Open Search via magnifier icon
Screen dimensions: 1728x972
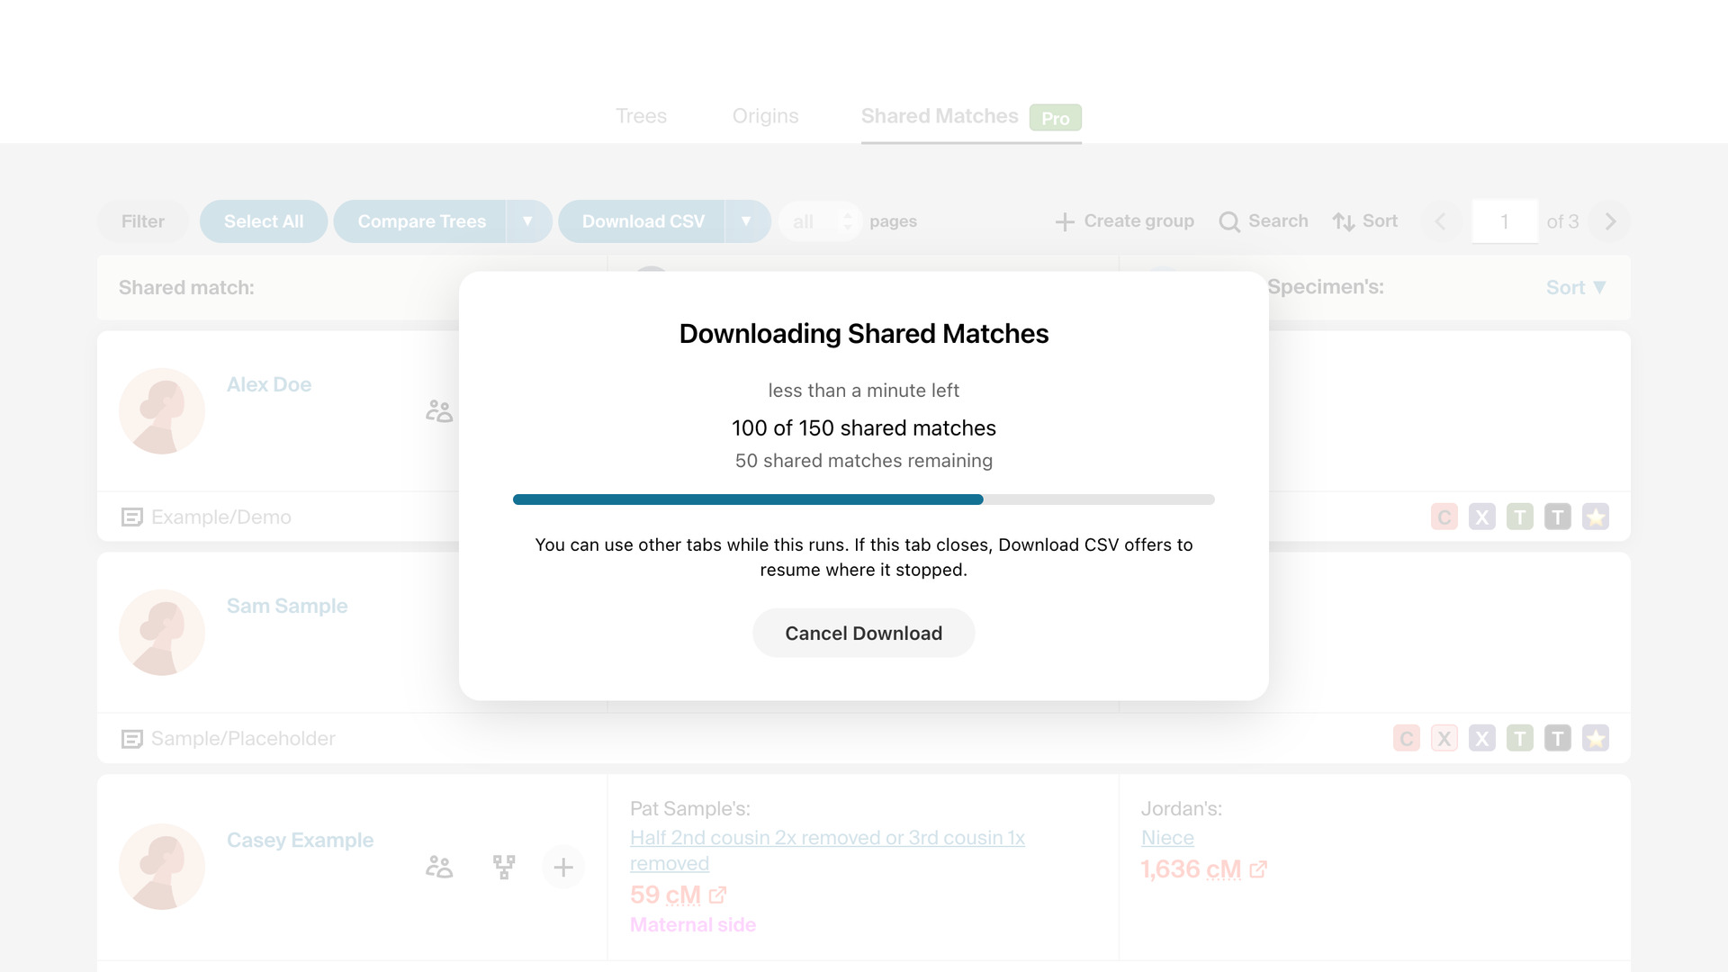pyautogui.click(x=1229, y=222)
